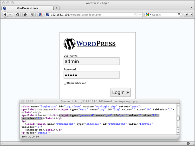Click into the Username field

click(x=91, y=61)
